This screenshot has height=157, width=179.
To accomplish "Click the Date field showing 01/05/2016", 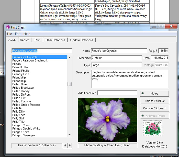I will (x=160, y=58).
